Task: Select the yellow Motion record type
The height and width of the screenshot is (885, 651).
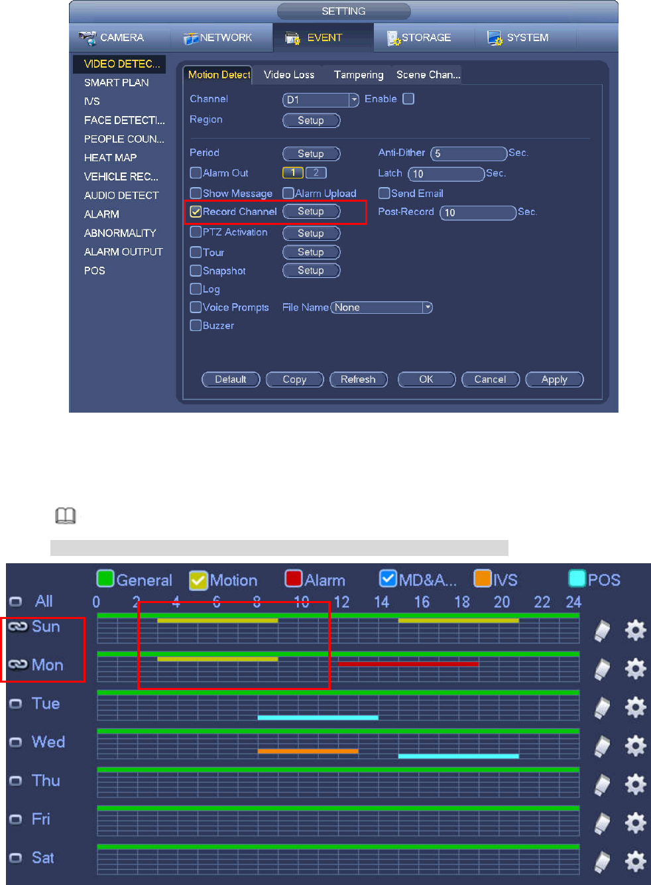Action: [198, 580]
